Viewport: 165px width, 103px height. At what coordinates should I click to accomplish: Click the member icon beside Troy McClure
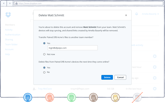pos(34,89)
